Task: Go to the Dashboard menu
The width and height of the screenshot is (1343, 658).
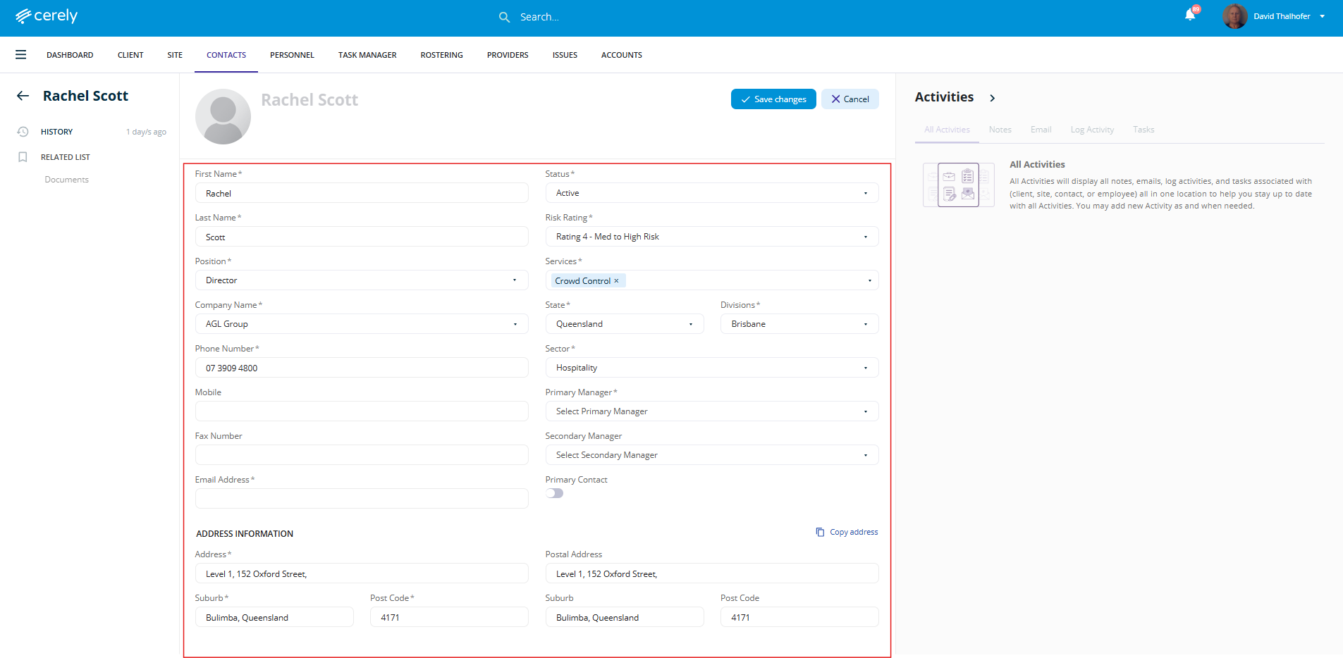Action: pyautogui.click(x=70, y=55)
